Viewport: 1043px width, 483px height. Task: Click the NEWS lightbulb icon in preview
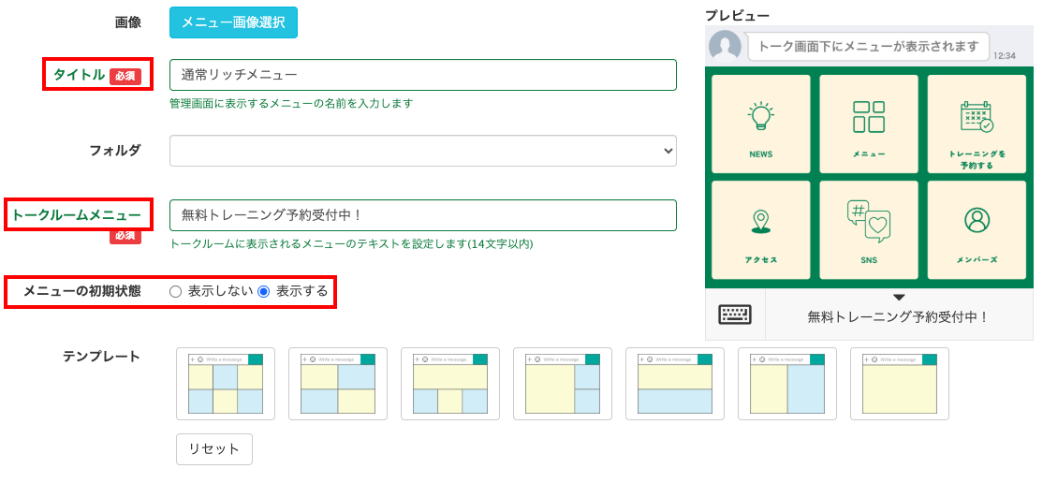pos(760,116)
